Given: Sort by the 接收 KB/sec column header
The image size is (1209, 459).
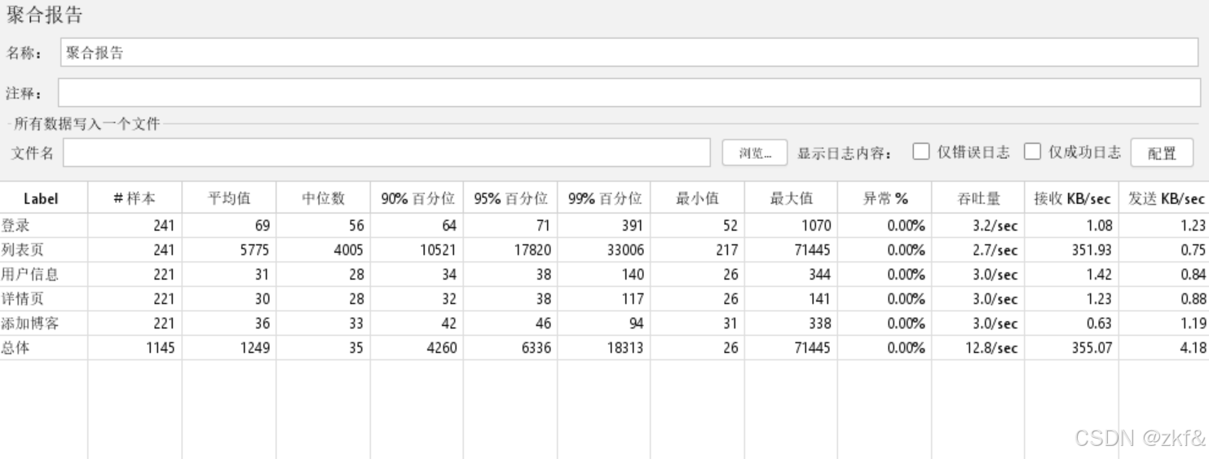Looking at the screenshot, I should click(x=1071, y=199).
